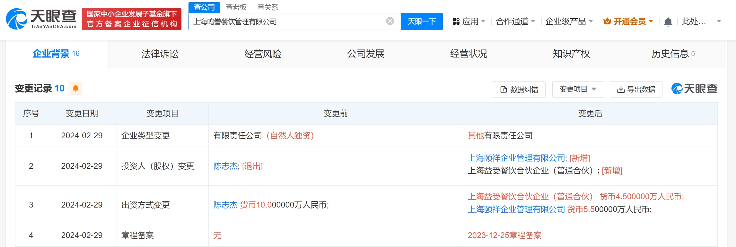Viewport: 736px width, 247px height.
Task: Click the 2023-12-25章程备案 text
Action: (x=504, y=235)
